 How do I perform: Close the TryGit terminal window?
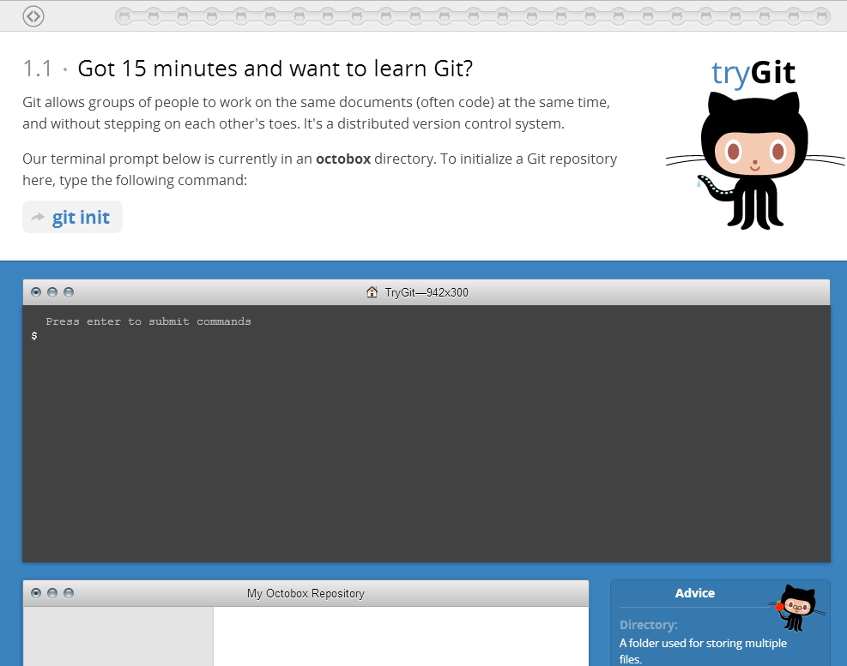coord(36,292)
